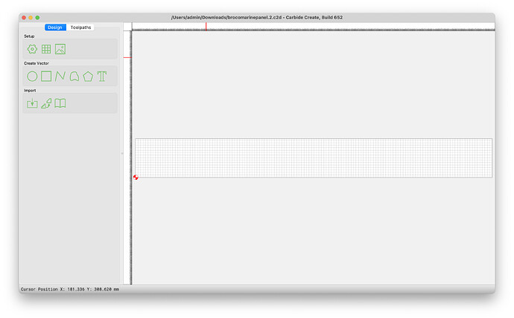The image size is (514, 318).
Task: Click the vertical ruler beside the canvas
Action: pyautogui.click(x=127, y=158)
